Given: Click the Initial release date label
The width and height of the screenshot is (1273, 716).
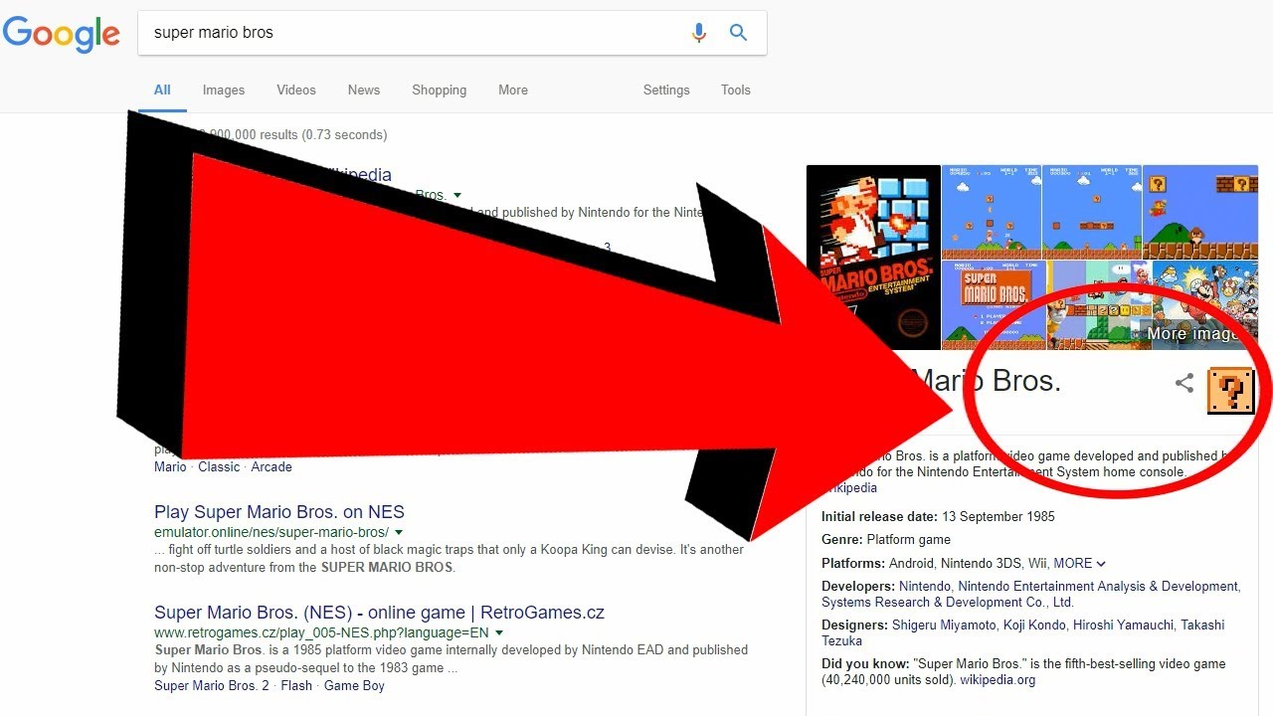Looking at the screenshot, I should (x=879, y=516).
